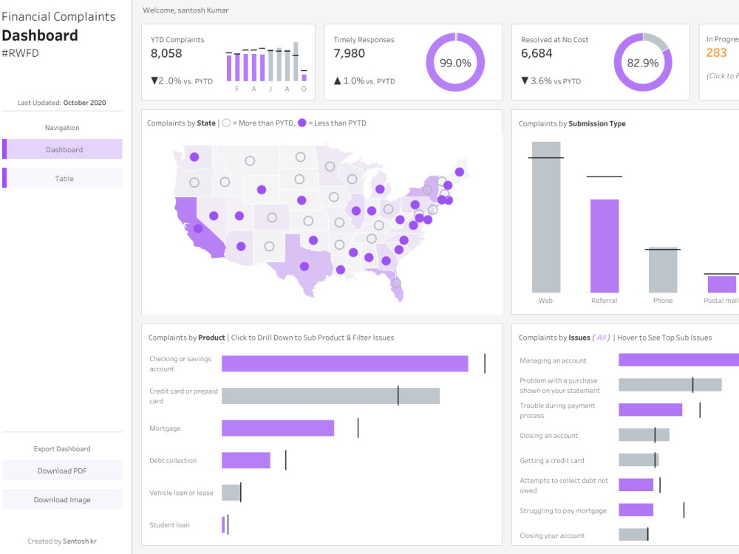Drill into 'Credit card or prepaid card' sub products
The height and width of the screenshot is (554, 739).
329,395
